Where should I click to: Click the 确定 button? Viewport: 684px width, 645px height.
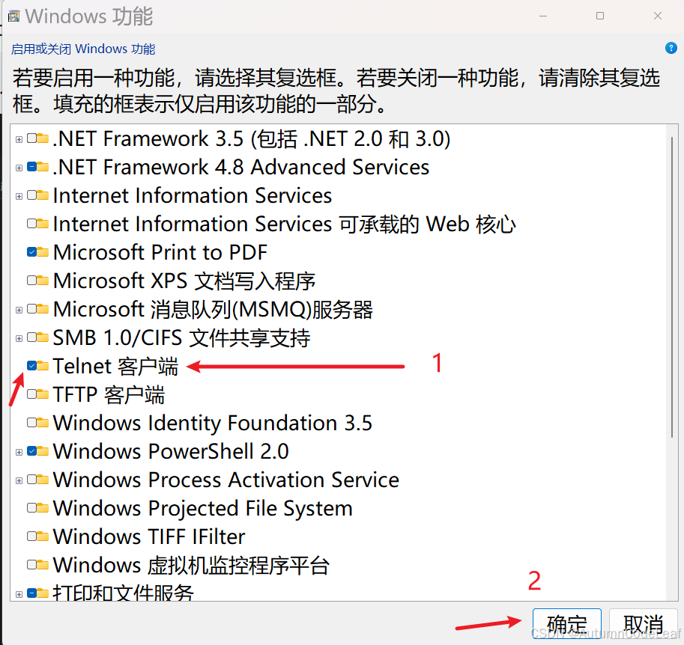pyautogui.click(x=566, y=623)
